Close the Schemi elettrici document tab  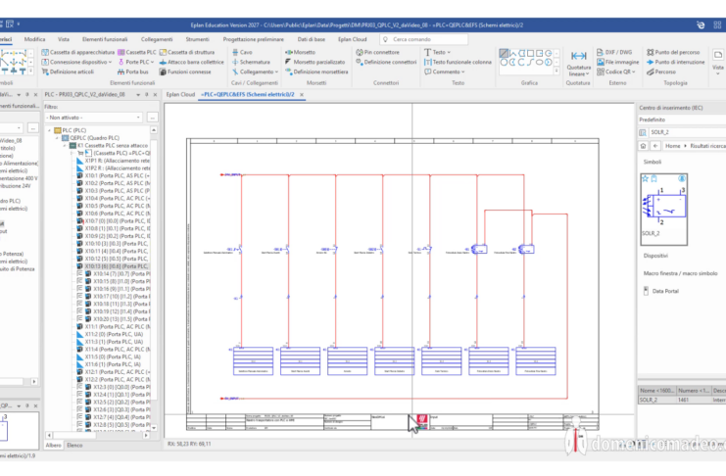(x=302, y=94)
